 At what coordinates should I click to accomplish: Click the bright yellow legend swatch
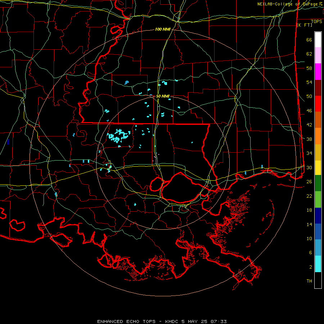point(318,167)
